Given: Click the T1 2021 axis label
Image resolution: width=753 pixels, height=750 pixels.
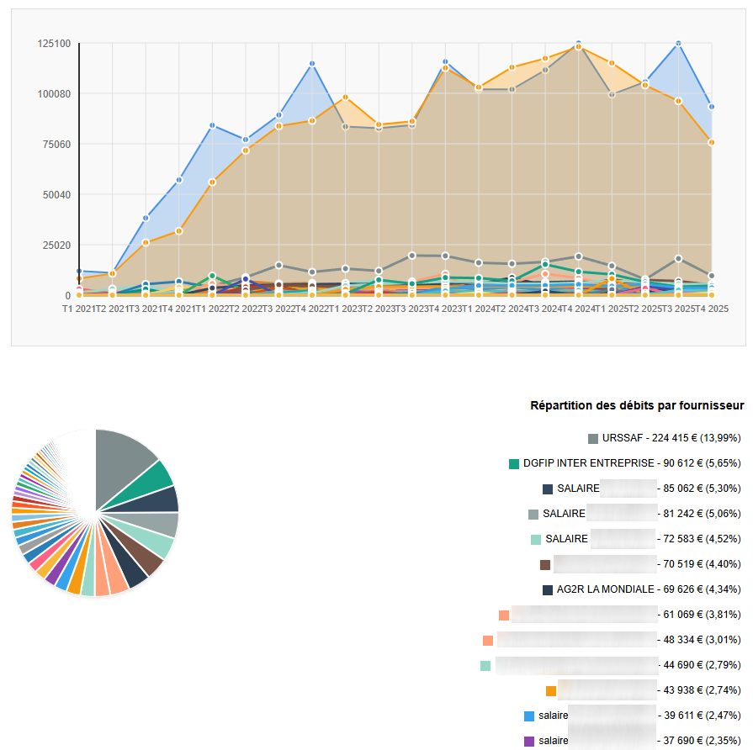Looking at the screenshot, I should (x=75, y=309).
